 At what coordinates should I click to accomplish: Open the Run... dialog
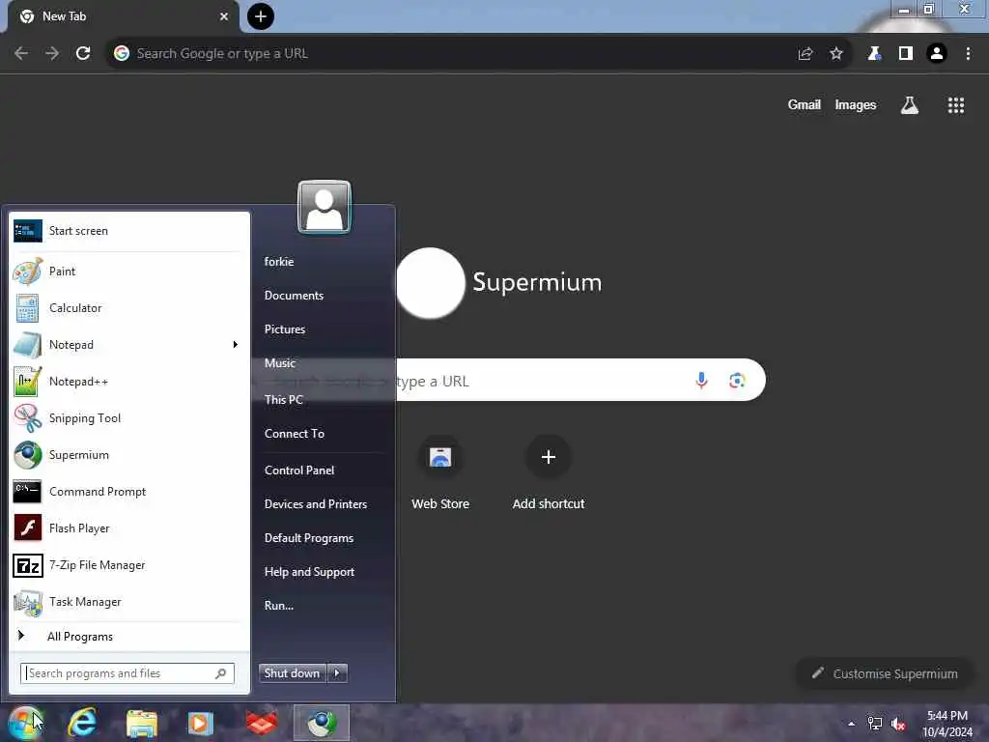coord(279,606)
